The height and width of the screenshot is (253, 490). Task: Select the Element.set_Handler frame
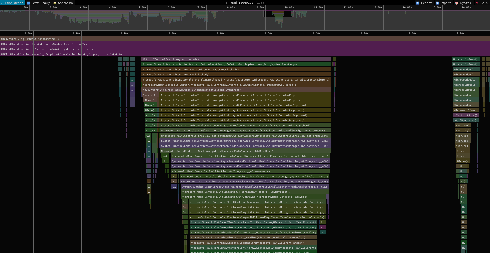click(x=253, y=237)
